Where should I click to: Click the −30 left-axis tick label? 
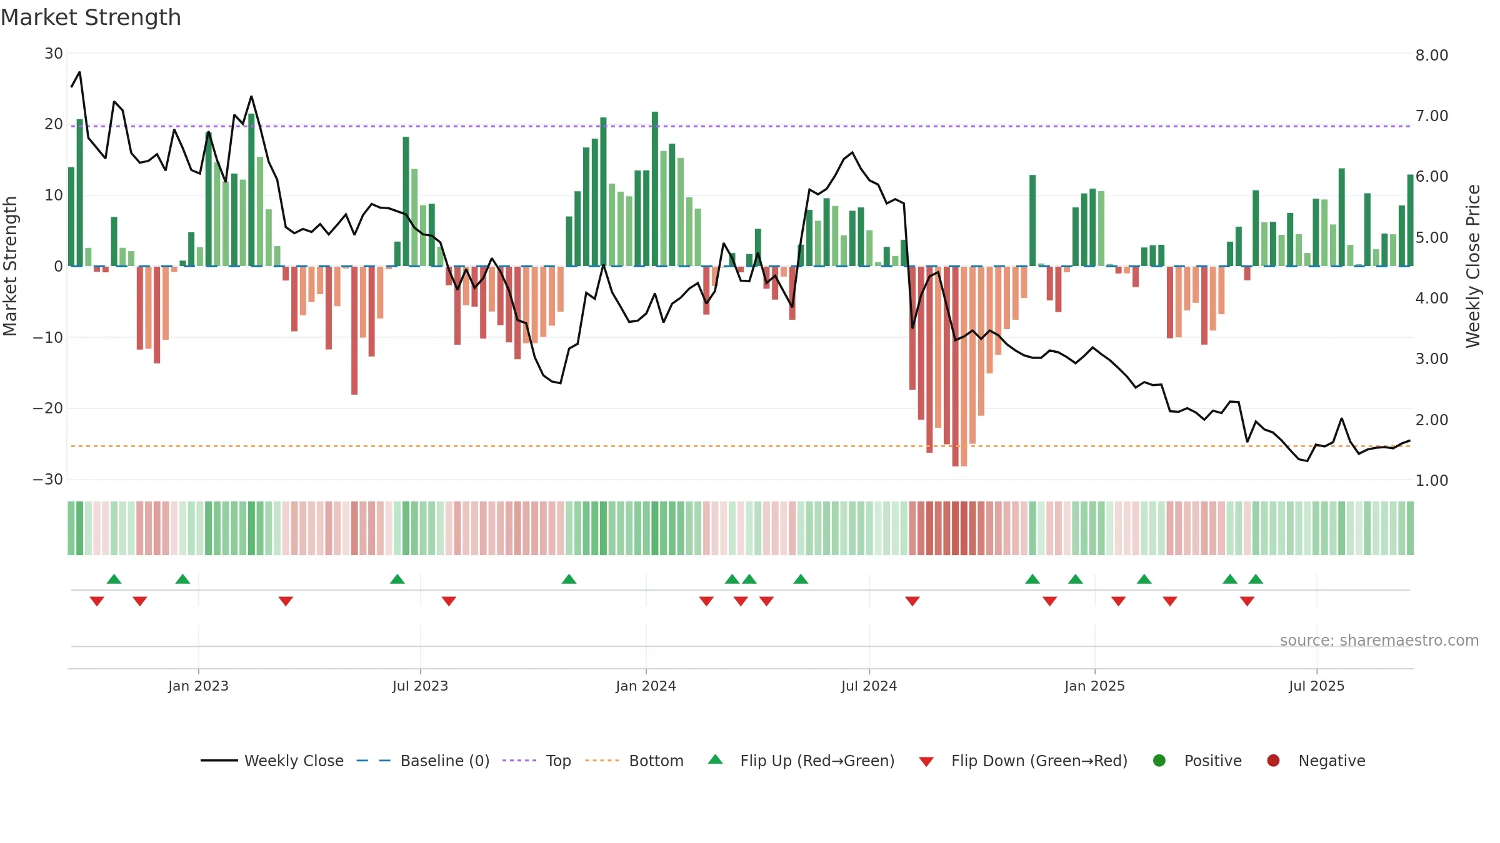(48, 480)
